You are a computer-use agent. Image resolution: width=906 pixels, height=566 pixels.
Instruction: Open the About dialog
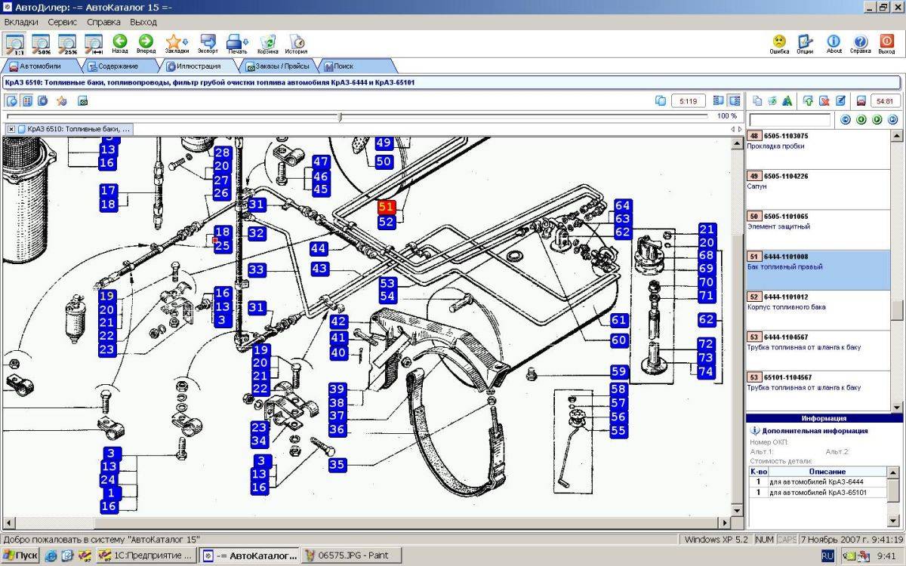[x=834, y=44]
